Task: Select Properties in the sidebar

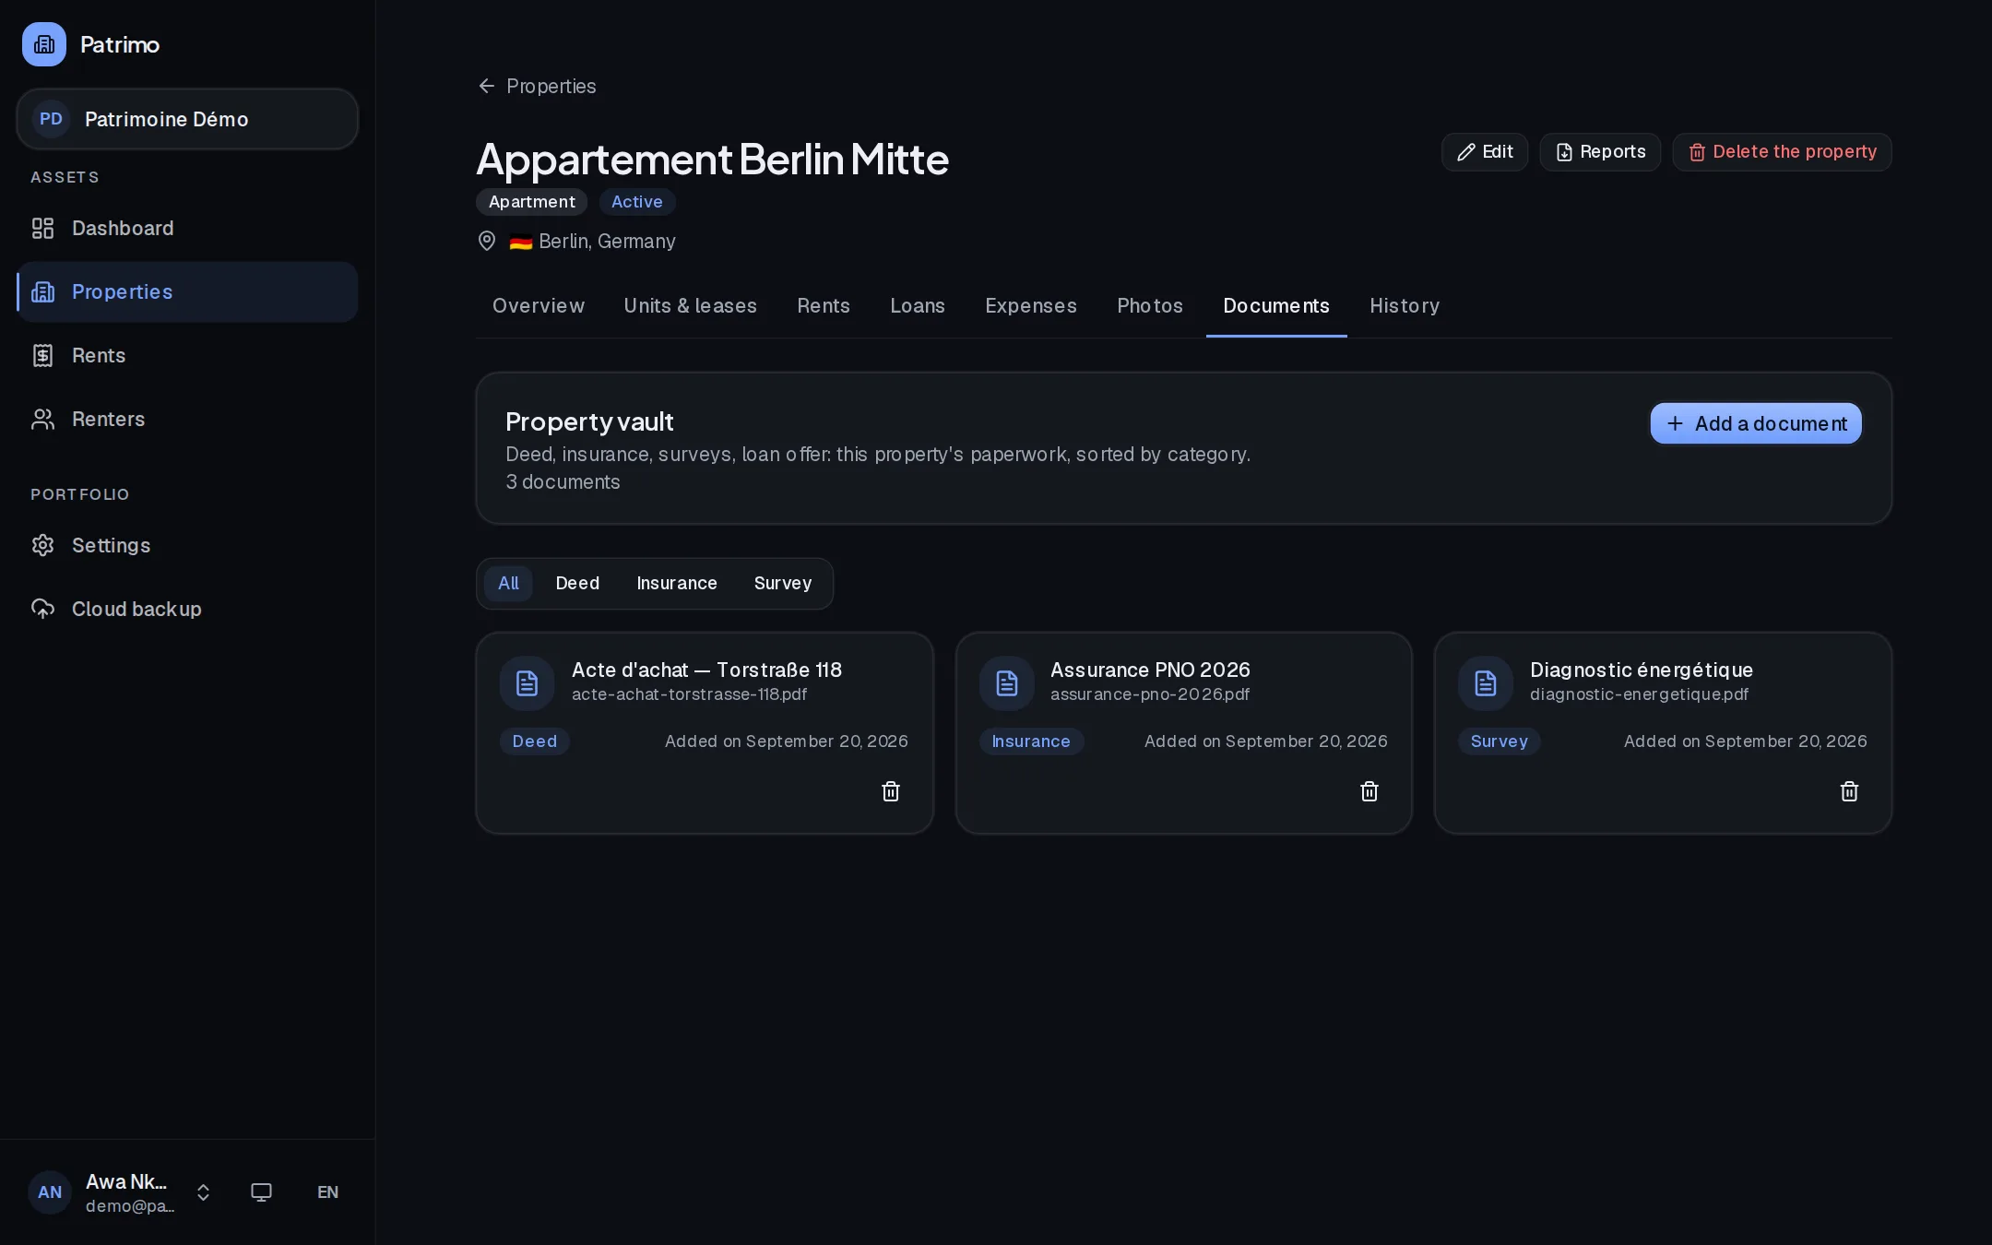Action: coord(187,291)
